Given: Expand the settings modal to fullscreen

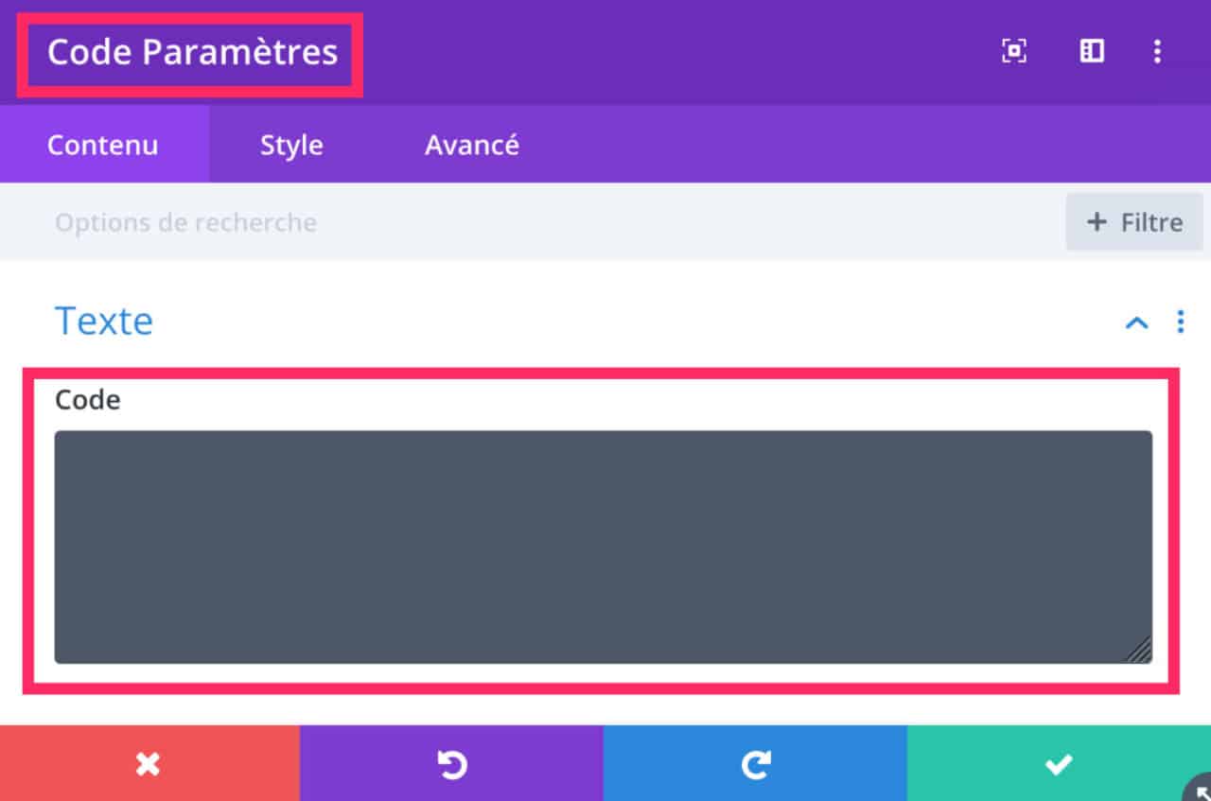Looking at the screenshot, I should [x=1013, y=52].
